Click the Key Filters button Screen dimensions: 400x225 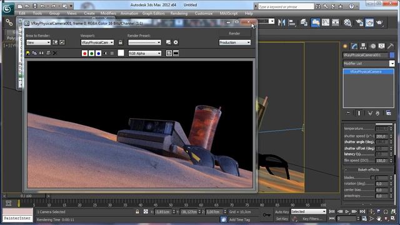(x=312, y=219)
